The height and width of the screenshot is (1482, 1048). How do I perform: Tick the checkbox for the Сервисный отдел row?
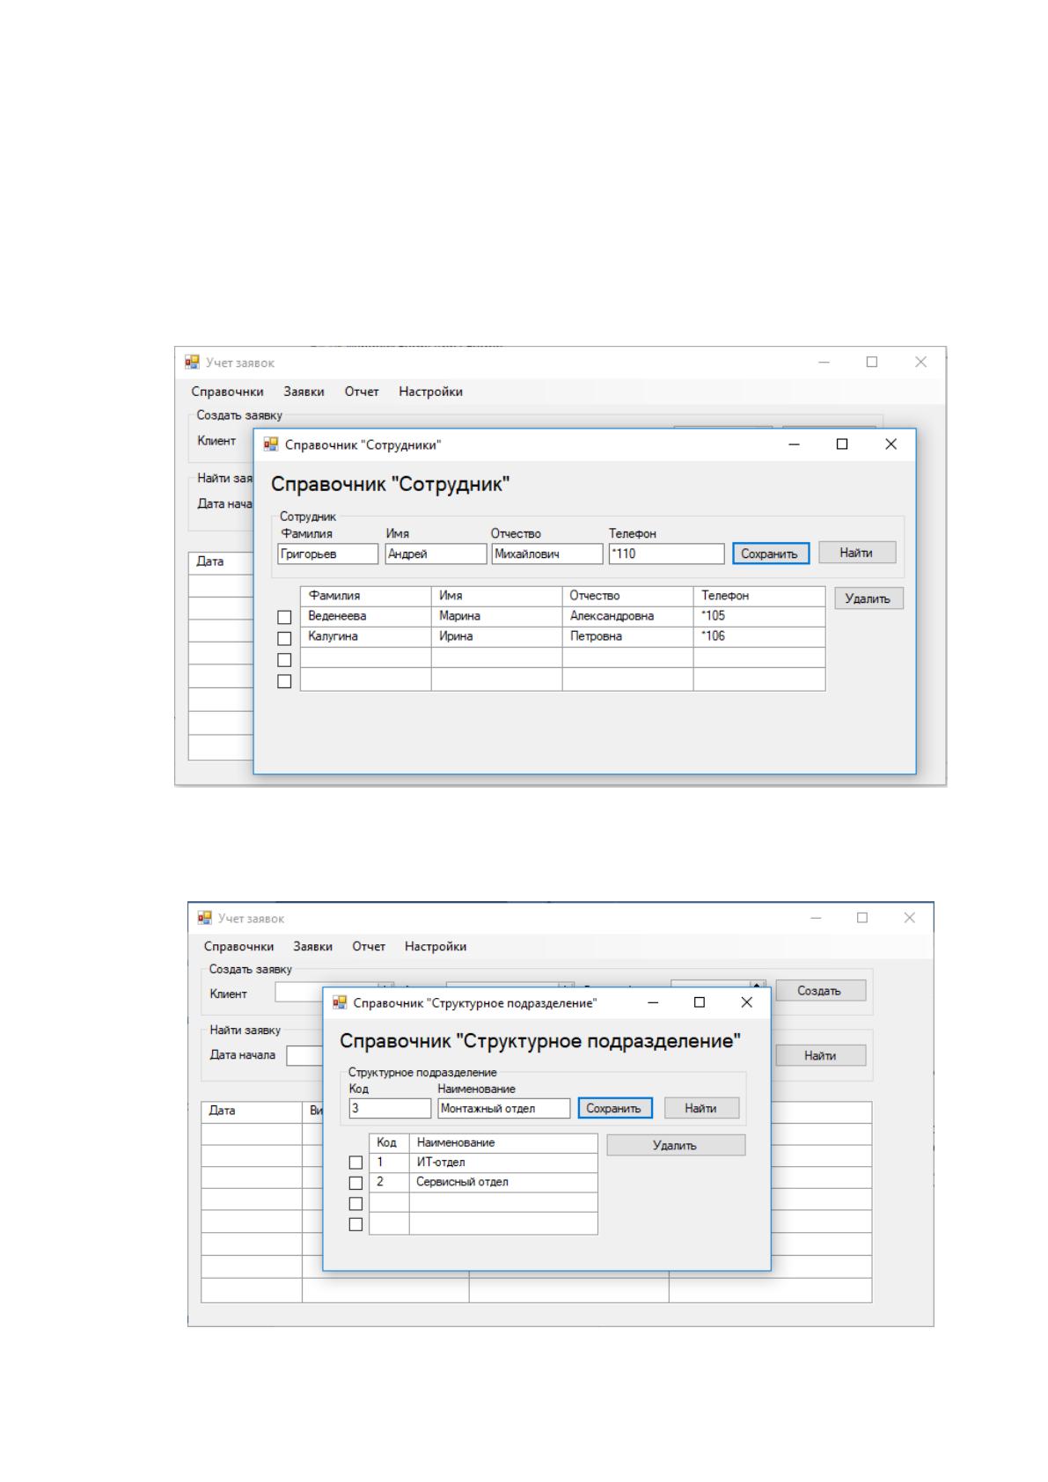coord(355,1183)
